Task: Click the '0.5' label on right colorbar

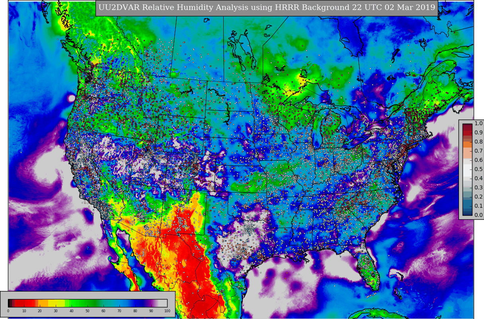Action: [478, 169]
